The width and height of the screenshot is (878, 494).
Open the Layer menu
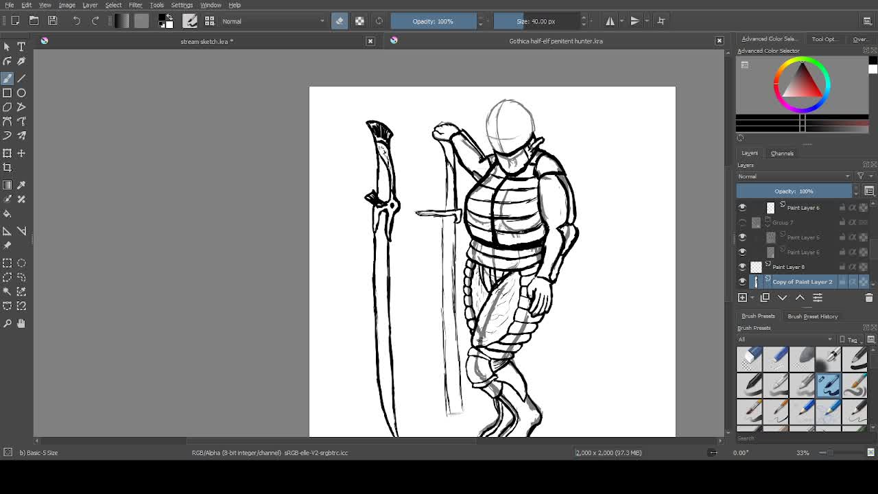(90, 5)
